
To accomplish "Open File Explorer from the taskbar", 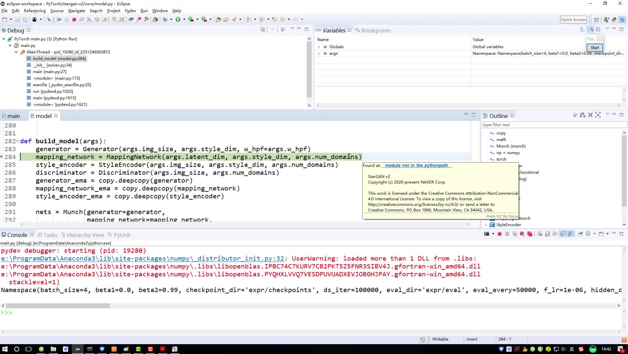I will [53, 349].
